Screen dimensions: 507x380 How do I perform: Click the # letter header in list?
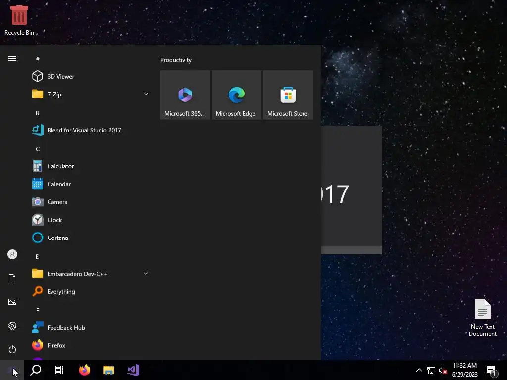[38, 59]
